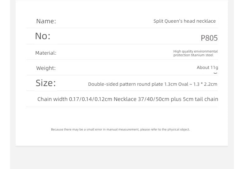Click the product number P805
The height and width of the screenshot is (169, 246).
click(x=209, y=38)
